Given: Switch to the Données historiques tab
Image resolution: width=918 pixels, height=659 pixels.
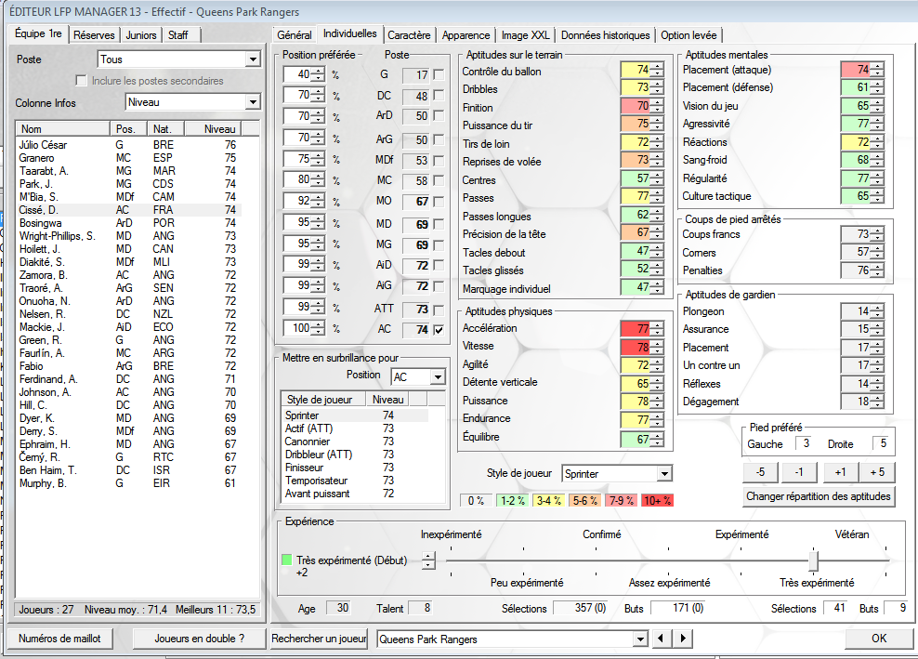Looking at the screenshot, I should pos(606,35).
